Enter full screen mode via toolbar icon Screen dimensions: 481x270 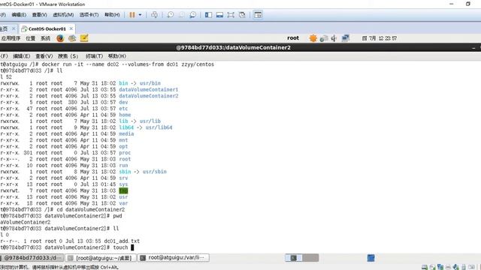pyautogui.click(x=231, y=15)
